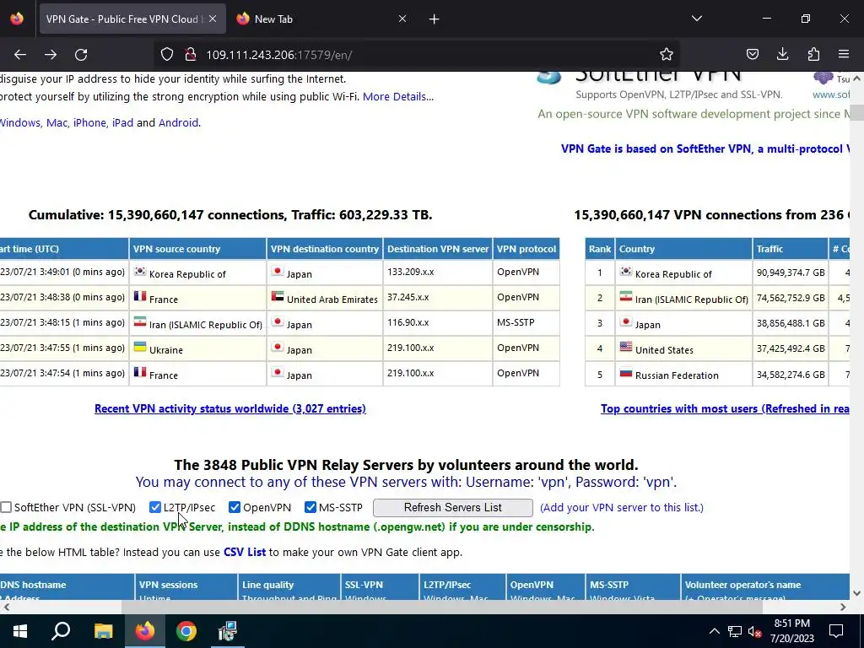
Task: Open the notification center icon
Action: (836, 631)
